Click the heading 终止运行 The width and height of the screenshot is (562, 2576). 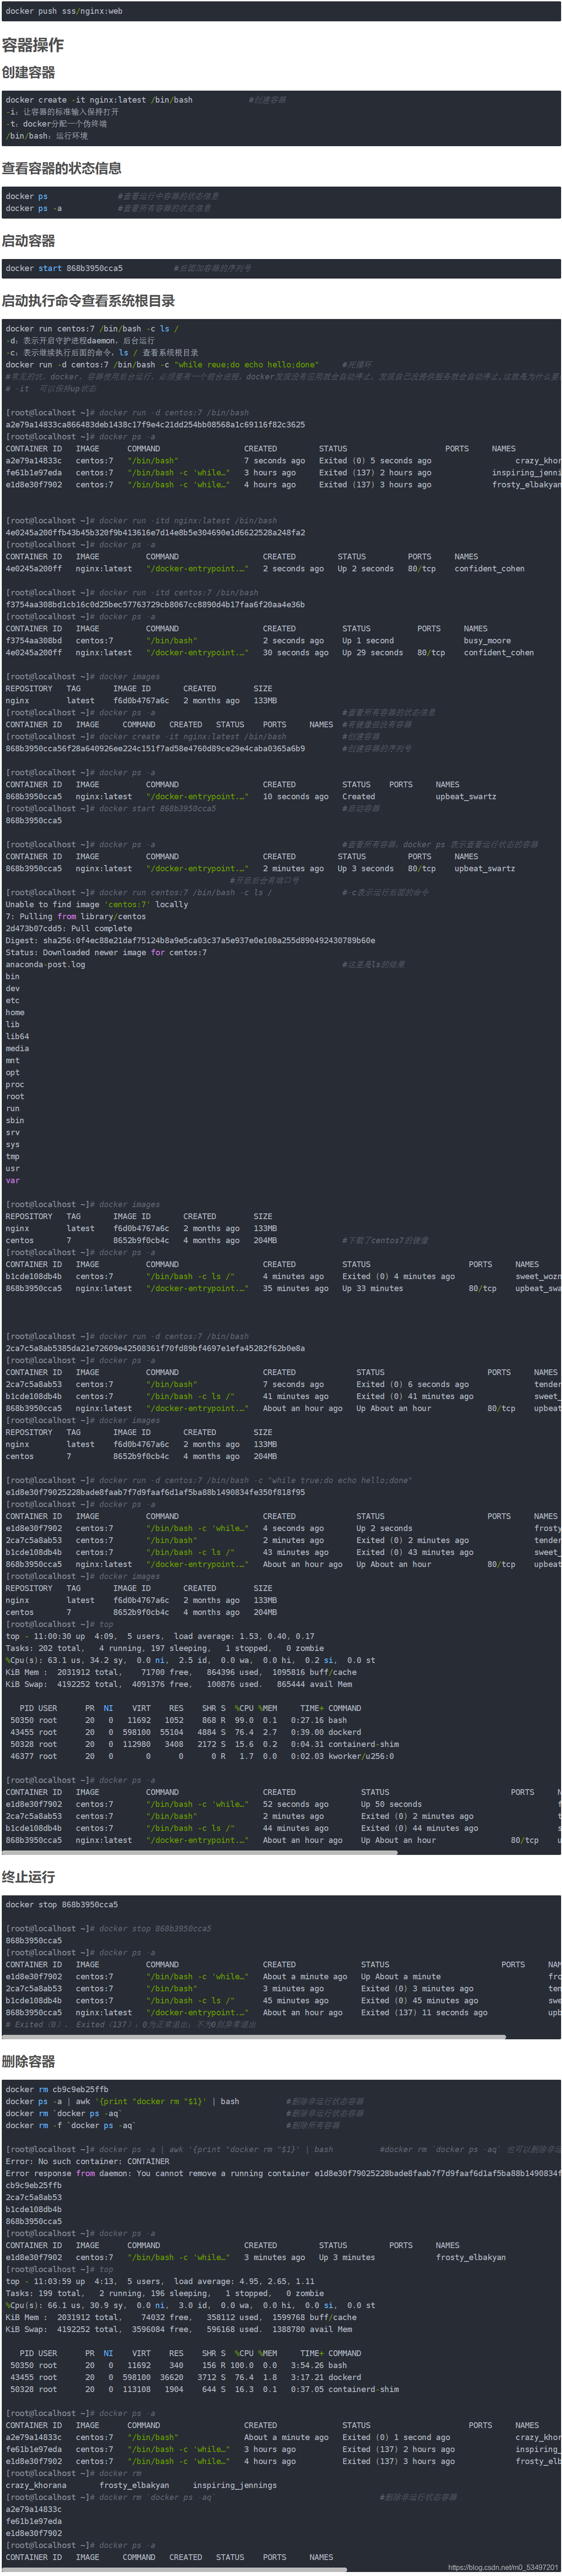(x=28, y=1877)
